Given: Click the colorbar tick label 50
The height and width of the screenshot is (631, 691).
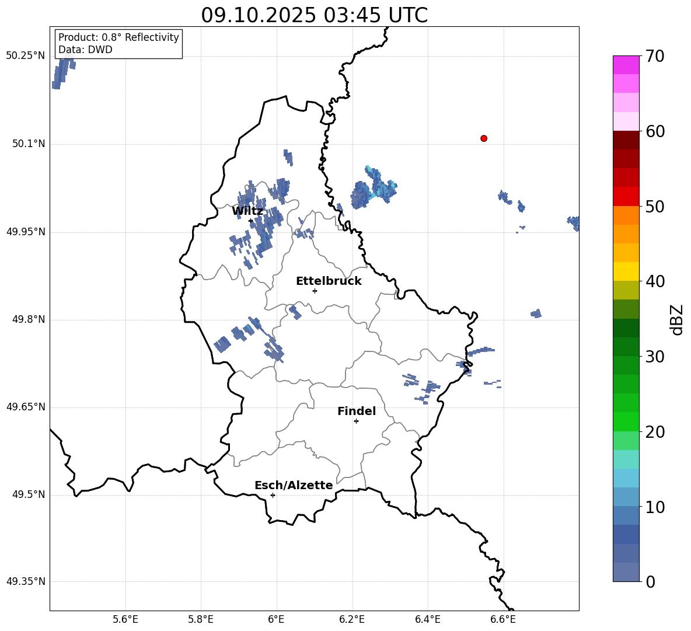Looking at the screenshot, I should point(655,207).
